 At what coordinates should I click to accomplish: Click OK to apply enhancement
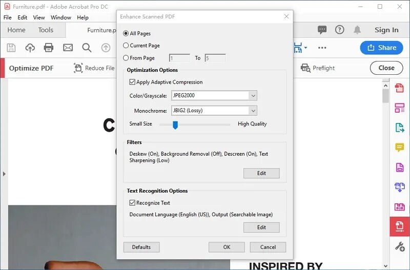coord(227,247)
